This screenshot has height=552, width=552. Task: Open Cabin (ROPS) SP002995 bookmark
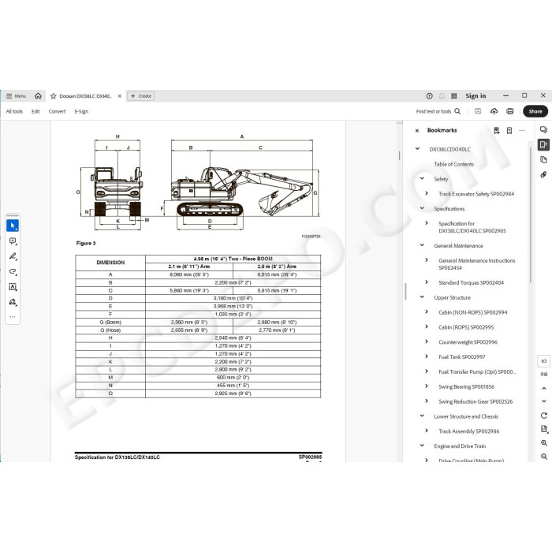coord(466,327)
